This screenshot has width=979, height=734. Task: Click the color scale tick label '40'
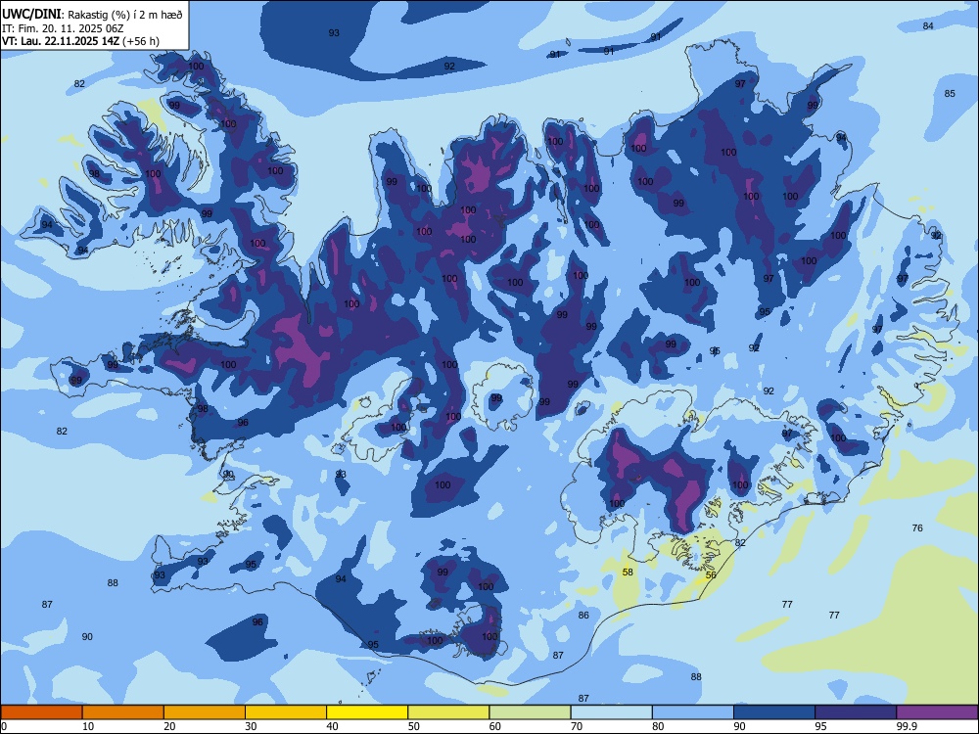pyautogui.click(x=333, y=726)
